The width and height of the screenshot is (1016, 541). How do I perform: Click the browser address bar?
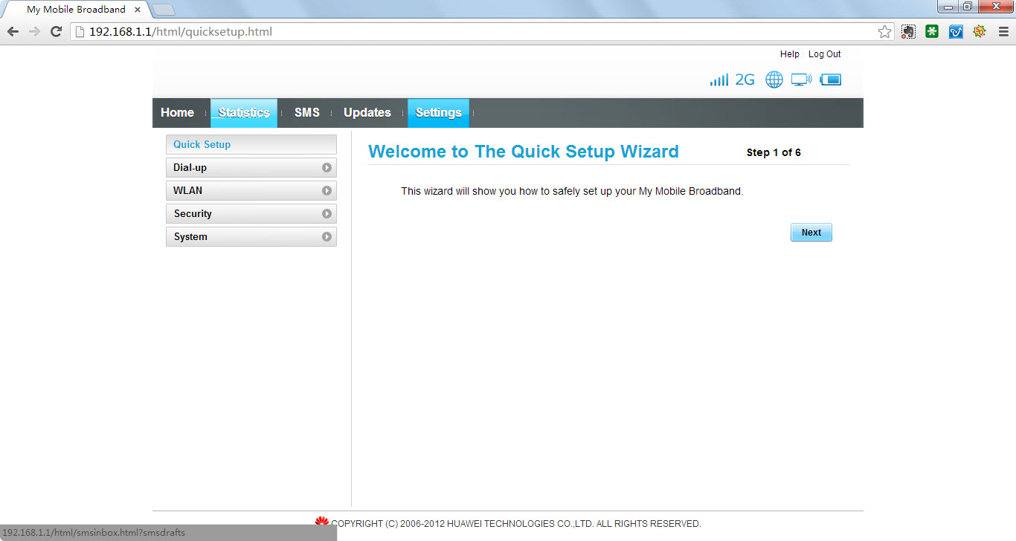pyautogui.click(x=476, y=32)
